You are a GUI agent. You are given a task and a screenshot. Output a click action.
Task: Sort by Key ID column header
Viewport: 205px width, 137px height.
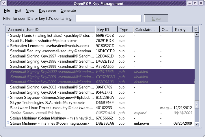(107, 30)
